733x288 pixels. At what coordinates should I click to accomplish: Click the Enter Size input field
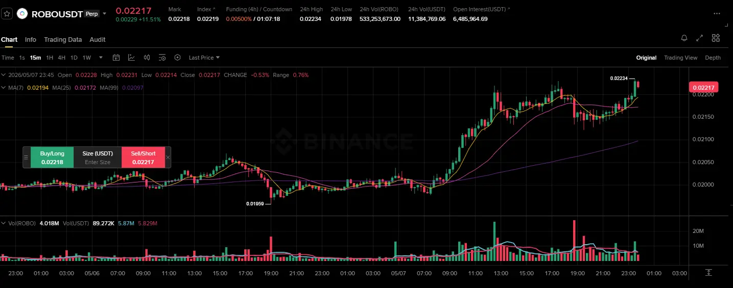[98, 162]
